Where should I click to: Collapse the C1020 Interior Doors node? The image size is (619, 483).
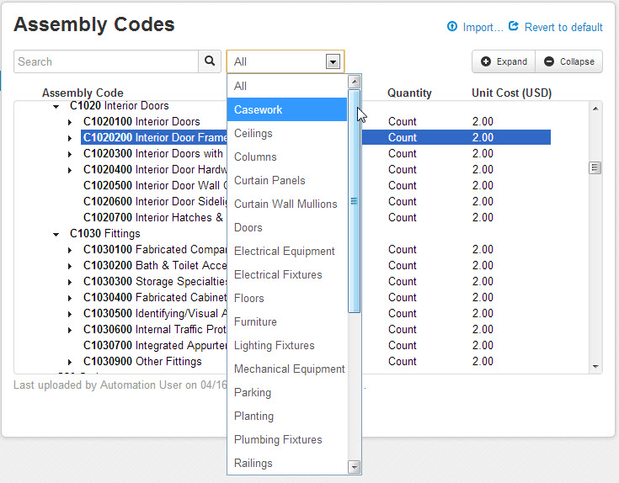tap(56, 106)
